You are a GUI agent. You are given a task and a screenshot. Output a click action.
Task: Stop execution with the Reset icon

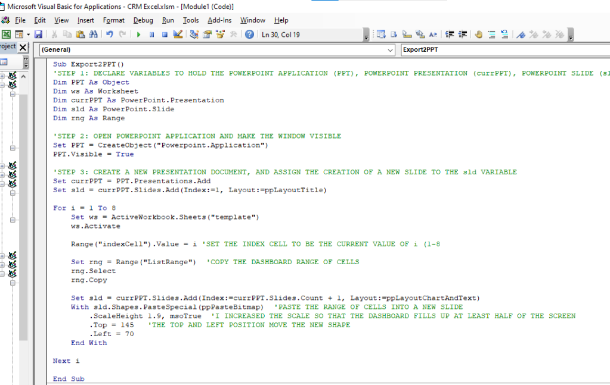coord(165,35)
